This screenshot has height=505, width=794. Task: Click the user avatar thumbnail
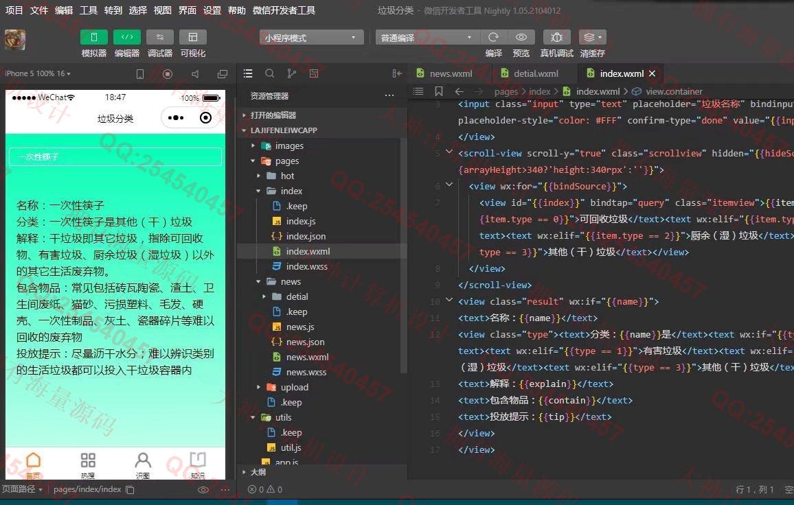14,40
